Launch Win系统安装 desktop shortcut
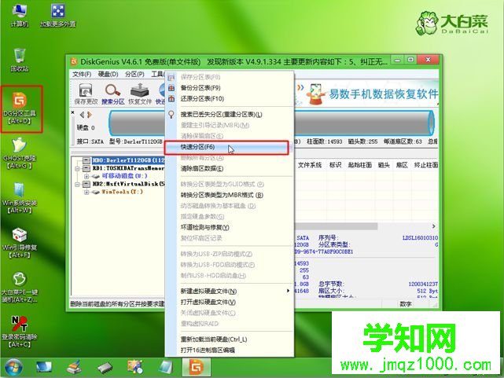 20,199
